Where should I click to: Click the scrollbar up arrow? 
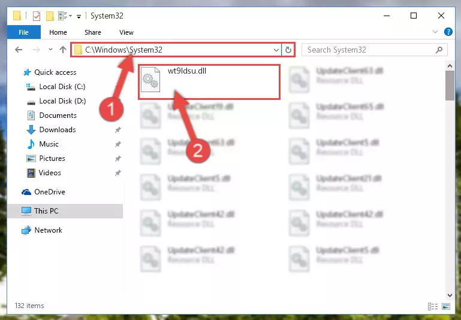[x=450, y=66]
